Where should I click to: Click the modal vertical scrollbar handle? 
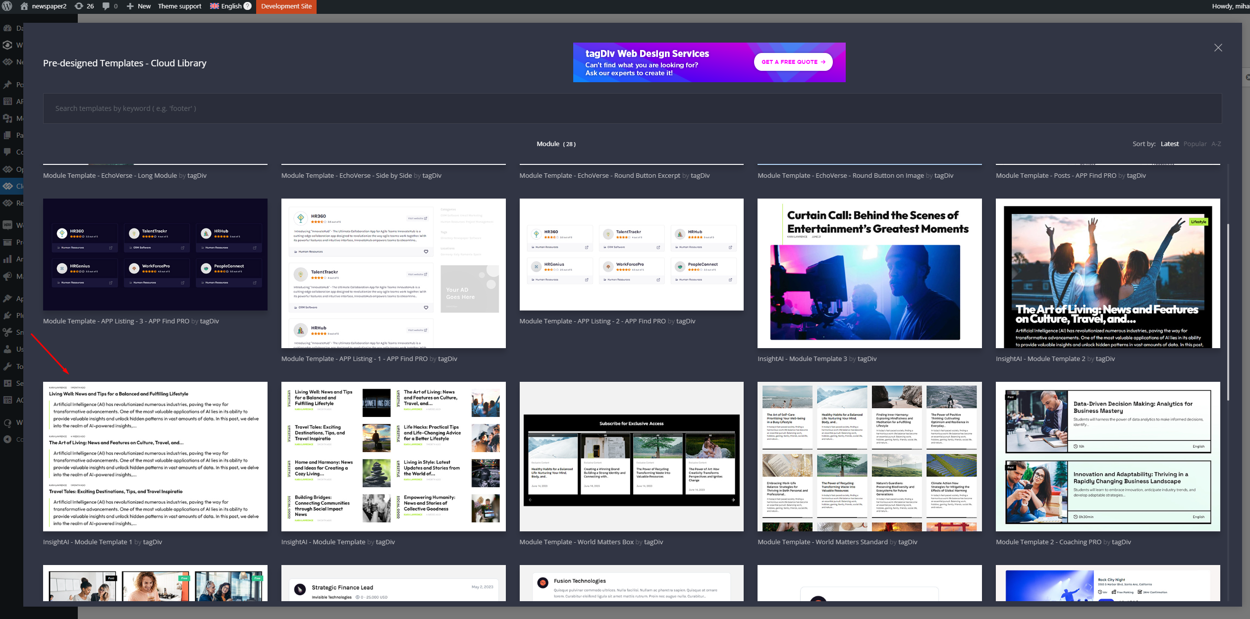click(x=1228, y=312)
